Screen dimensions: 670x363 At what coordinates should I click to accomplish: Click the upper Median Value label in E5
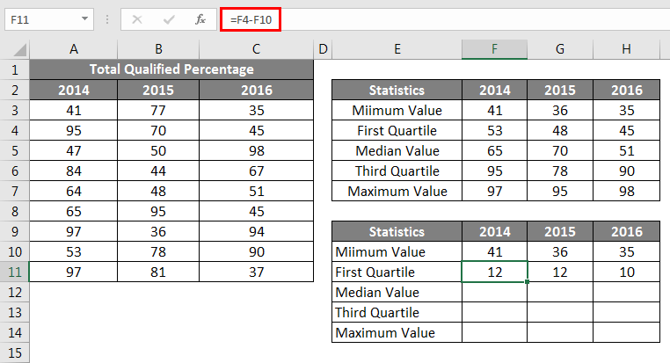[x=397, y=151]
